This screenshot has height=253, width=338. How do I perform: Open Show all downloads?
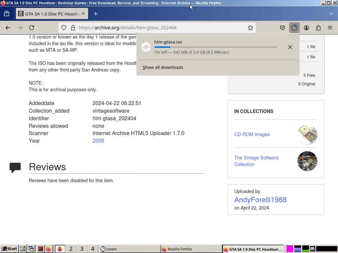163,67
